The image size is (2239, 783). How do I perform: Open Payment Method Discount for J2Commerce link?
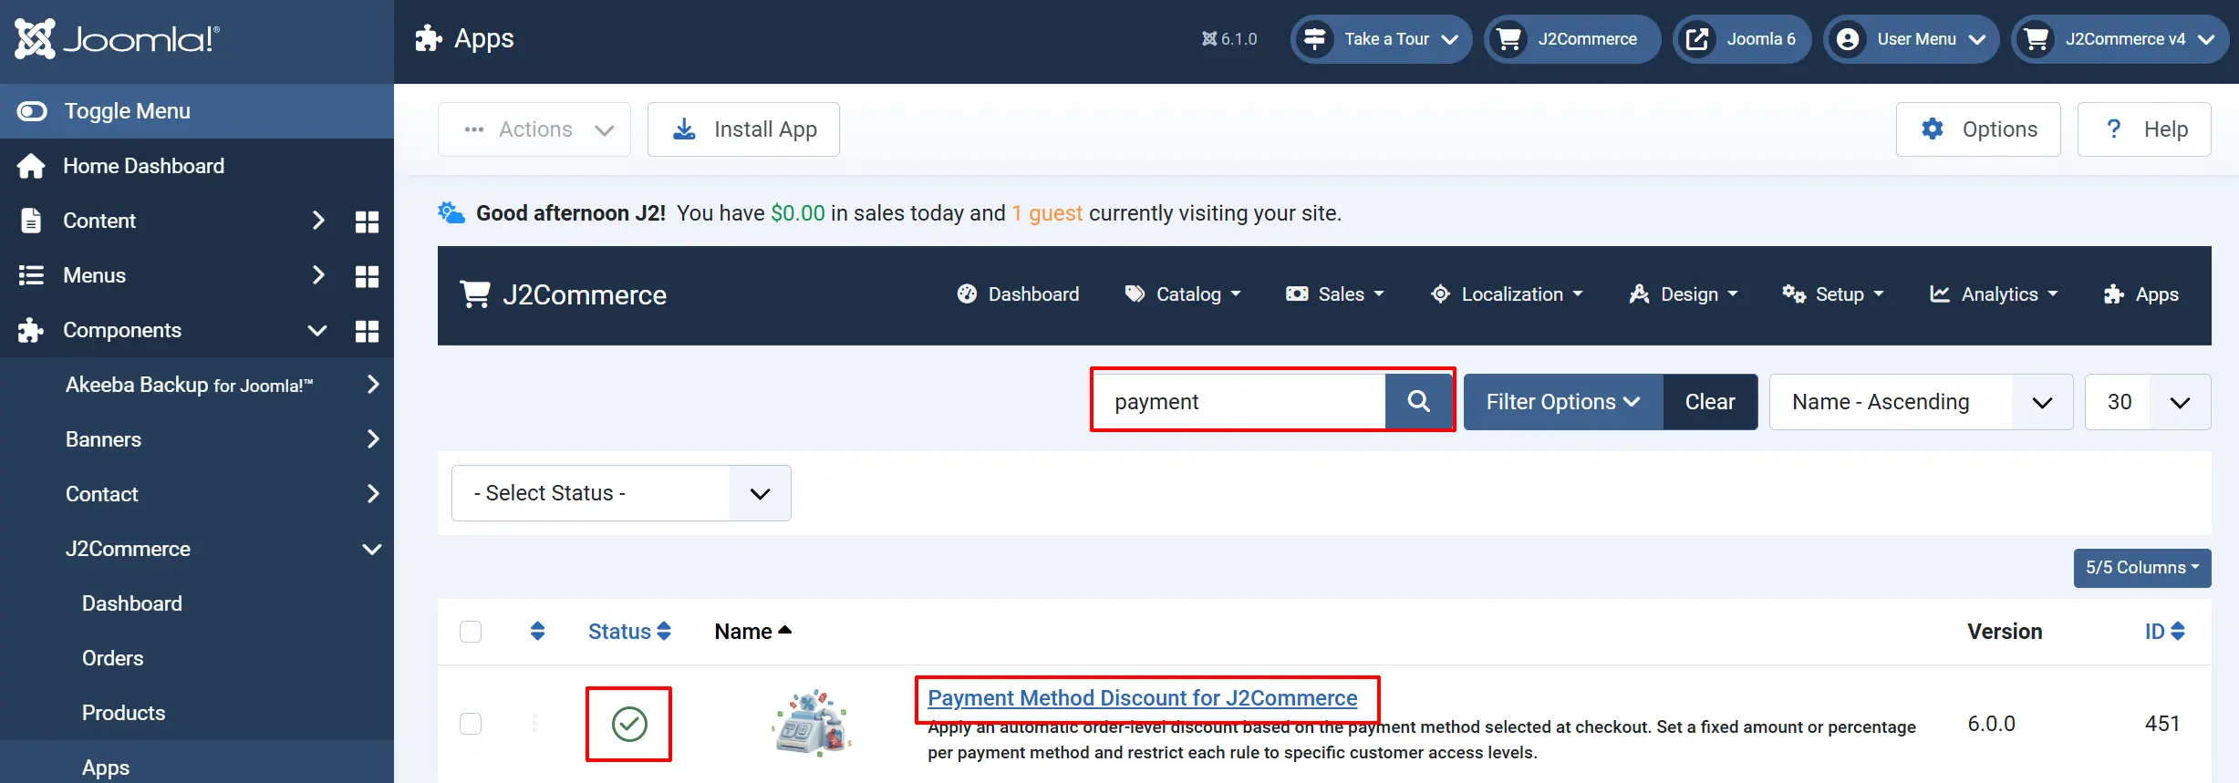1143,698
